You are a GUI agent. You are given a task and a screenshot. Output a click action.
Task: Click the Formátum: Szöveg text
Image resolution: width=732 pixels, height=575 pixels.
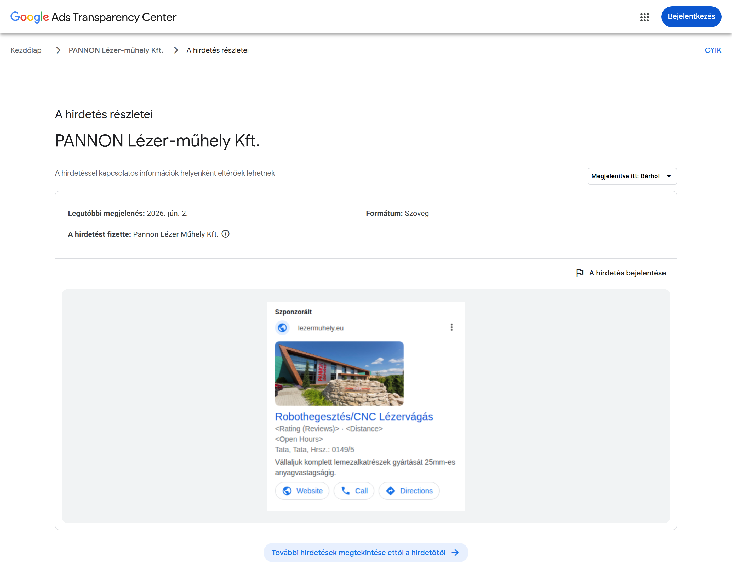point(397,214)
